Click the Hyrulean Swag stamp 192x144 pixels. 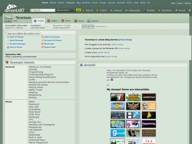point(133,106)
